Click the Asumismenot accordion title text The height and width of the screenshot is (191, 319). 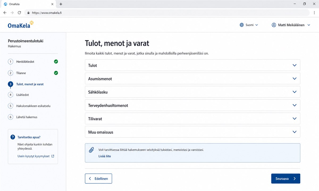100,79
